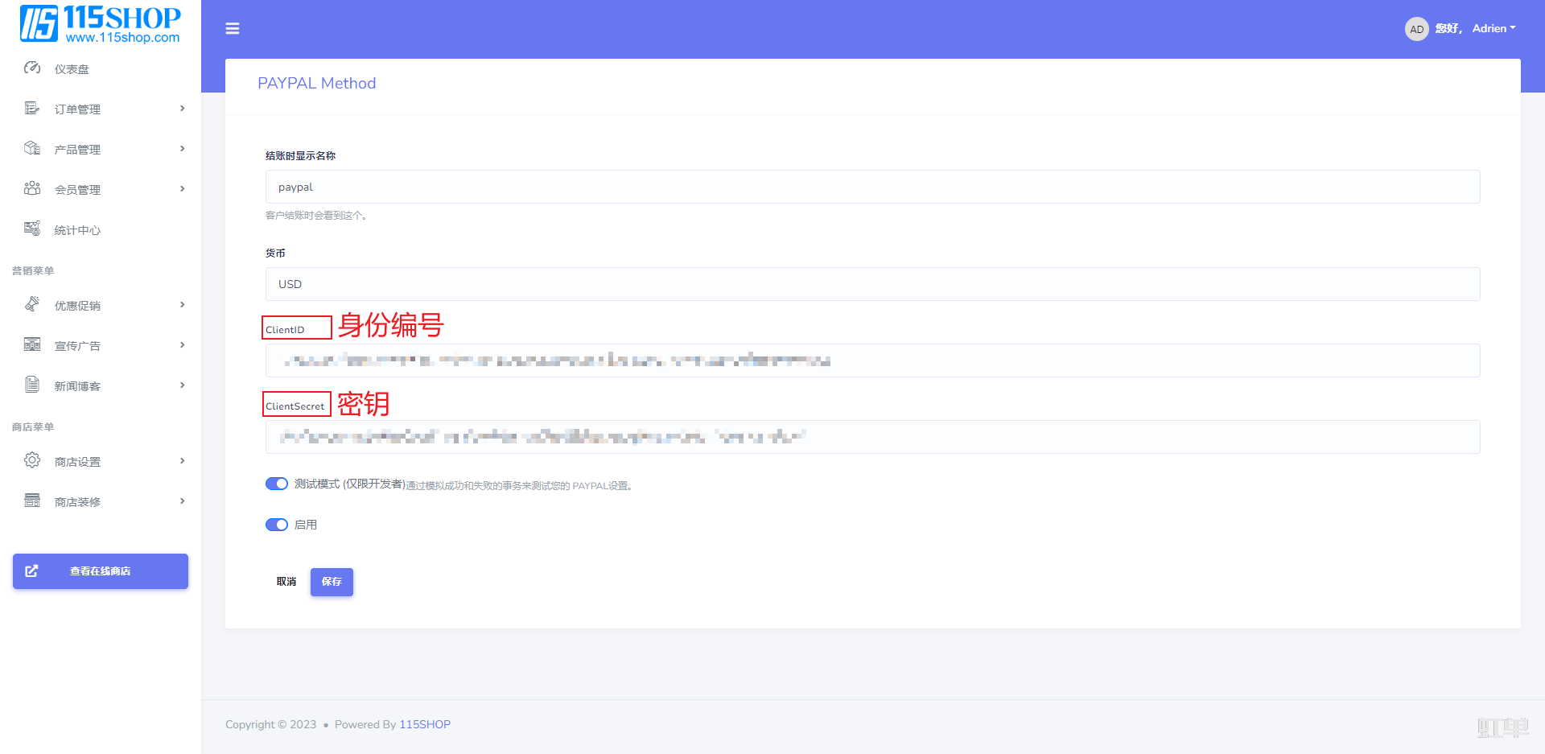The image size is (1545, 754).
Task: Toggle the 启用 enable switch
Action: tap(277, 525)
